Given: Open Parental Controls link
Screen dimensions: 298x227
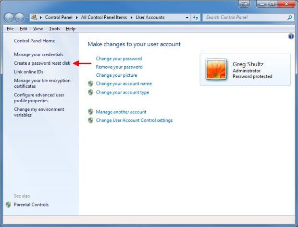Looking at the screenshot, I should pyautogui.click(x=31, y=204).
